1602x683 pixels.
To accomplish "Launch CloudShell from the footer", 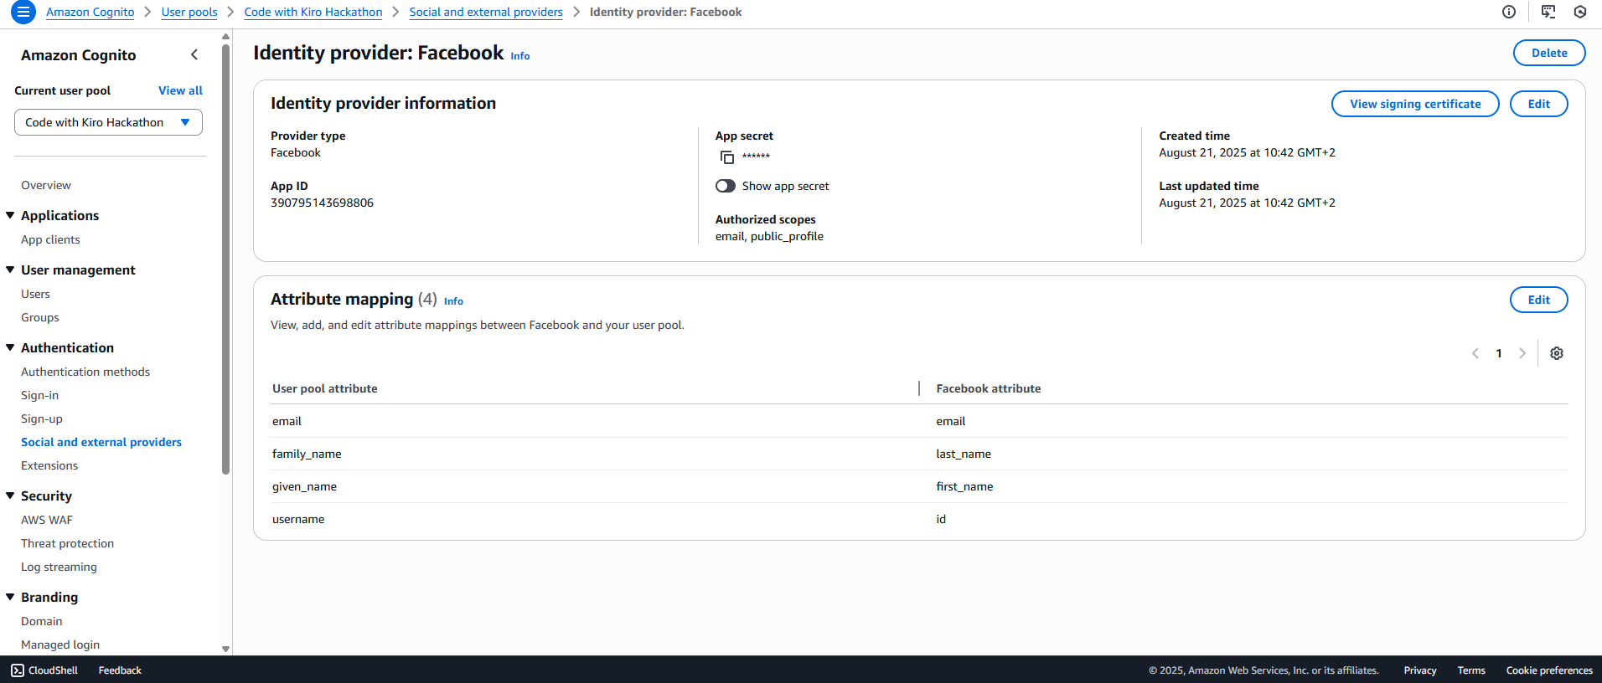I will tap(44, 670).
